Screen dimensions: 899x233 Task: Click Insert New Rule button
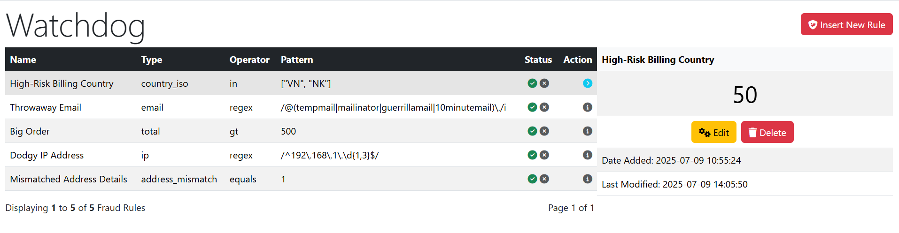(846, 24)
